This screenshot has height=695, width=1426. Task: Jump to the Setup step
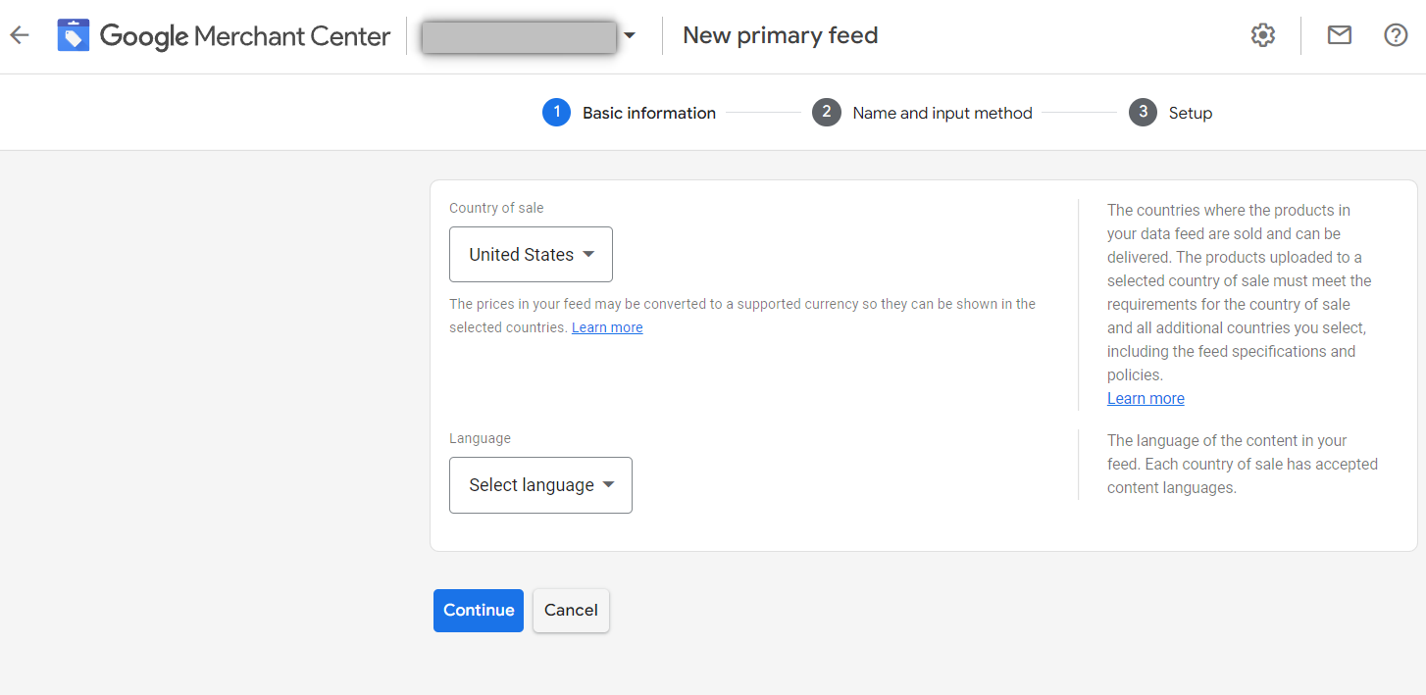pos(1190,114)
